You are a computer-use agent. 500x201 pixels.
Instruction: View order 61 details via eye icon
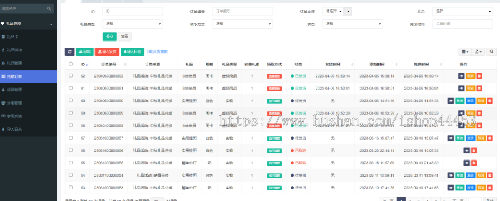point(462,89)
